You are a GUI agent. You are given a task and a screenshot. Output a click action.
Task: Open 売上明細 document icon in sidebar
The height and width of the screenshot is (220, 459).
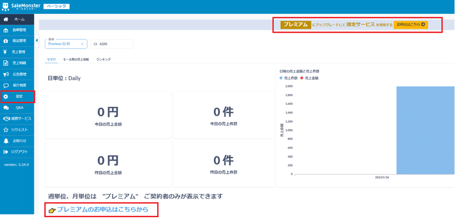point(6,63)
